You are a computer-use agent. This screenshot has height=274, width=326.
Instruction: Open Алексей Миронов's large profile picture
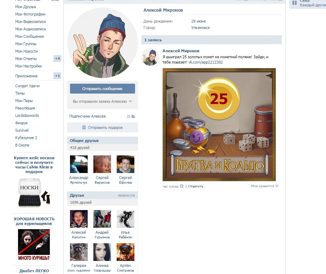coord(103,42)
